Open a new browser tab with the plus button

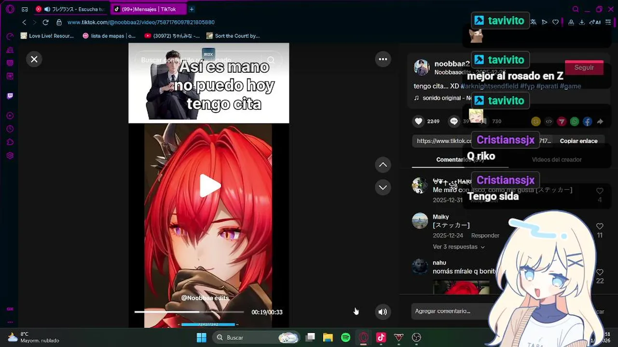tap(192, 9)
